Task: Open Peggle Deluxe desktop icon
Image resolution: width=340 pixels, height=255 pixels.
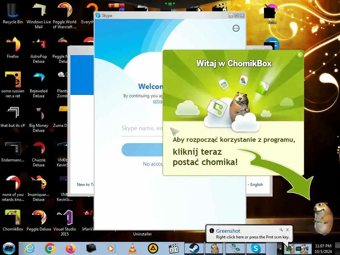Action: [39, 220]
